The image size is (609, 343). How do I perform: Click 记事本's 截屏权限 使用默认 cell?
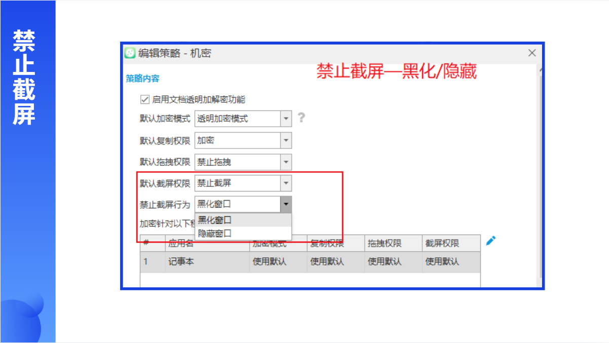442,262
